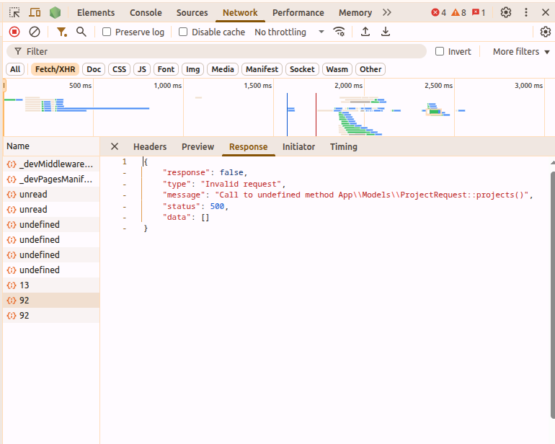Open the network conditions Wi-Fi icon
The image size is (555, 444).
click(x=339, y=32)
